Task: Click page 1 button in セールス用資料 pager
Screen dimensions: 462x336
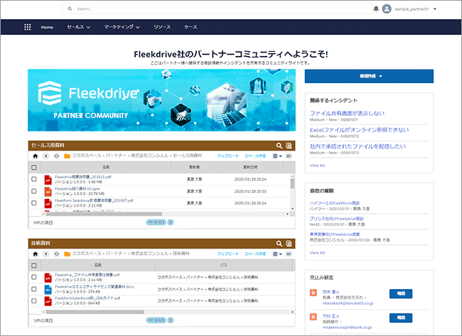Action: tap(171, 222)
